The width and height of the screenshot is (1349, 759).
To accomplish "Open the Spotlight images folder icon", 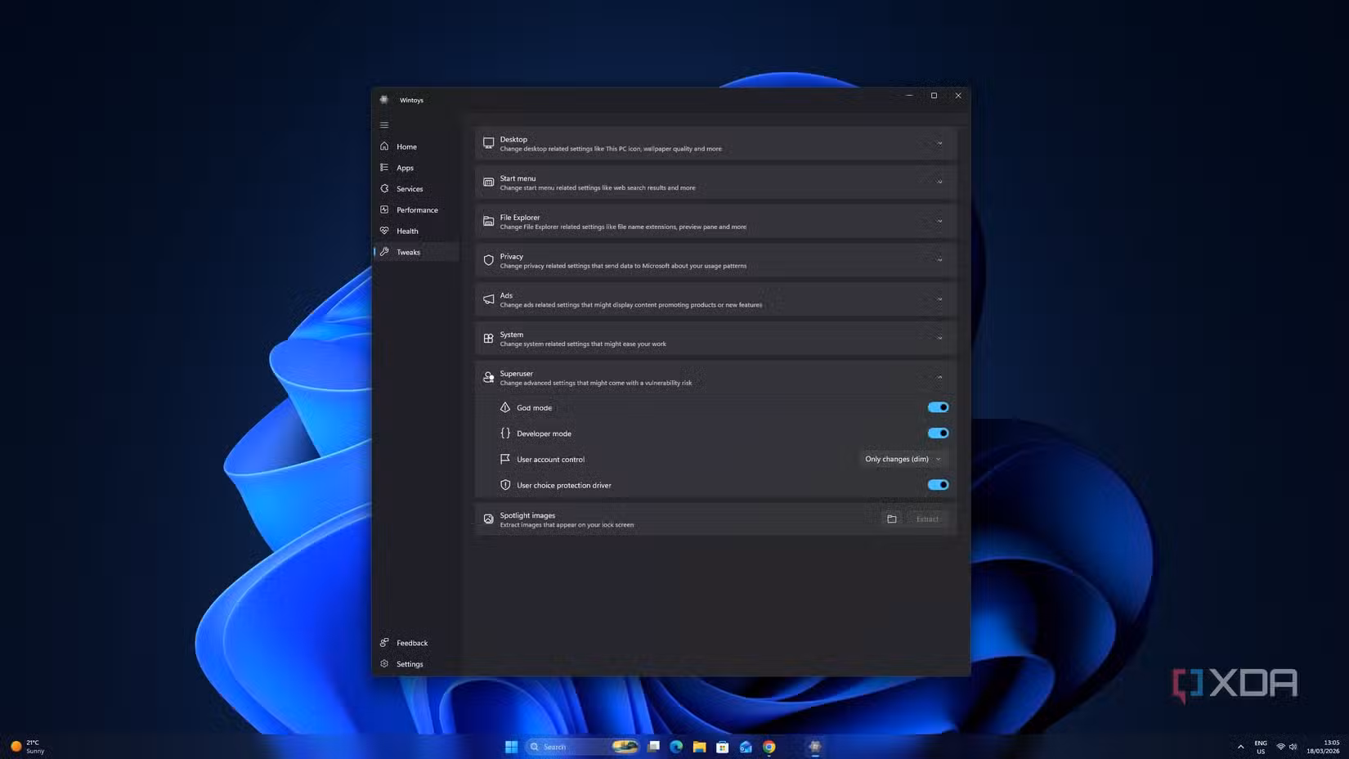I will 892,519.
